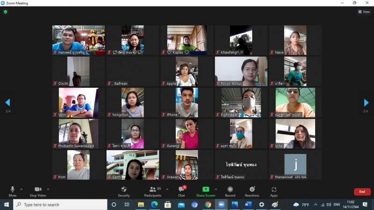
Task: Expand video options arrow beside Stop Video
Action: [x=48, y=189]
